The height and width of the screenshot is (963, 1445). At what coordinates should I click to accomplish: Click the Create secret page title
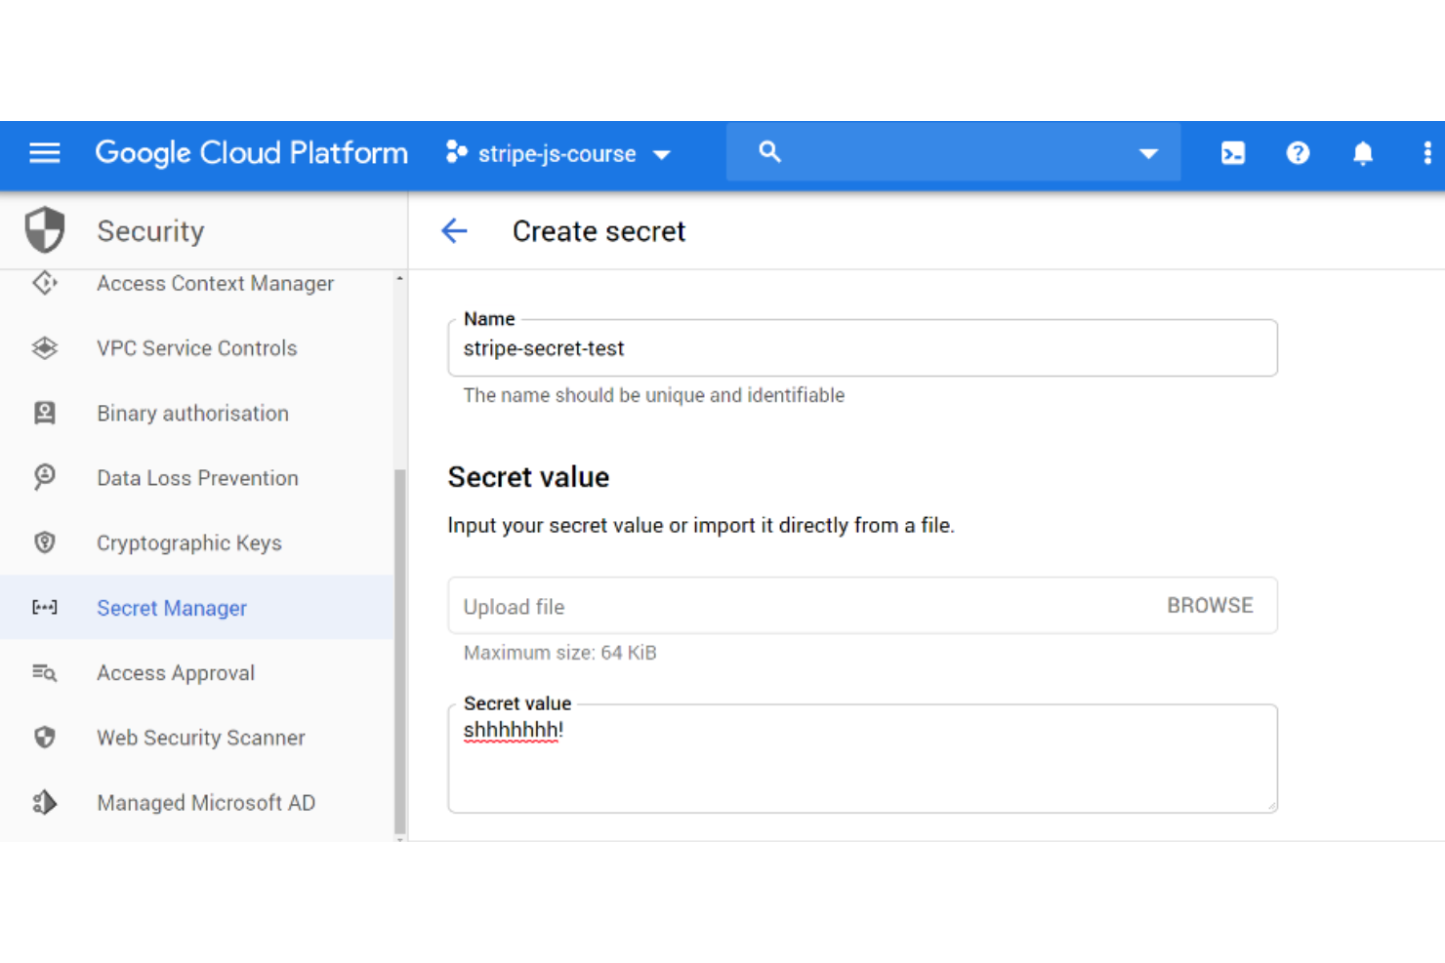point(599,231)
